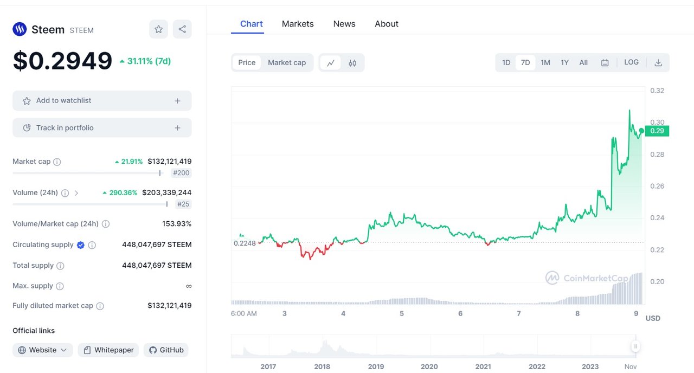
Task: Click the Steem logo icon
Action: click(20, 29)
